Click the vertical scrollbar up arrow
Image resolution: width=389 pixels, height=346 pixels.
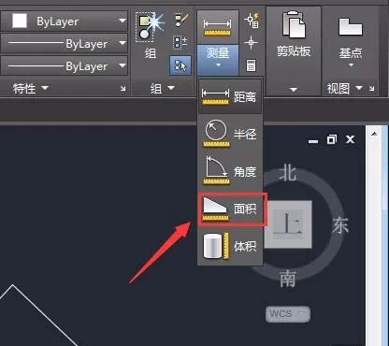(374, 134)
